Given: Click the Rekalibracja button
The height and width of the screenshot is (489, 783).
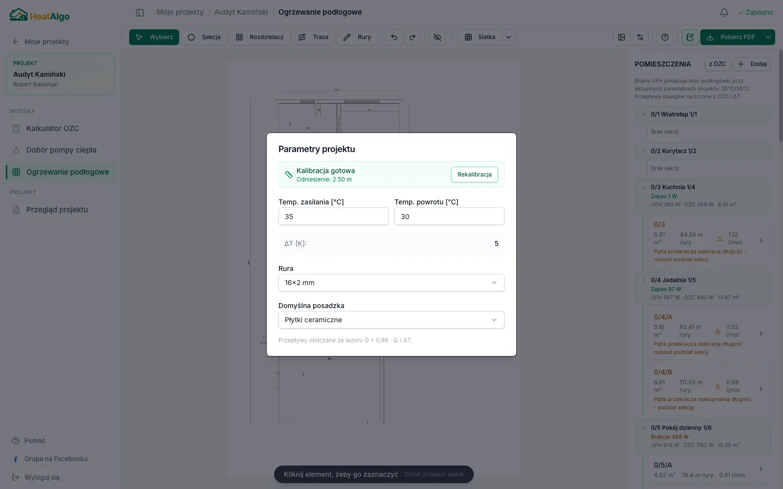Looking at the screenshot, I should coord(475,175).
